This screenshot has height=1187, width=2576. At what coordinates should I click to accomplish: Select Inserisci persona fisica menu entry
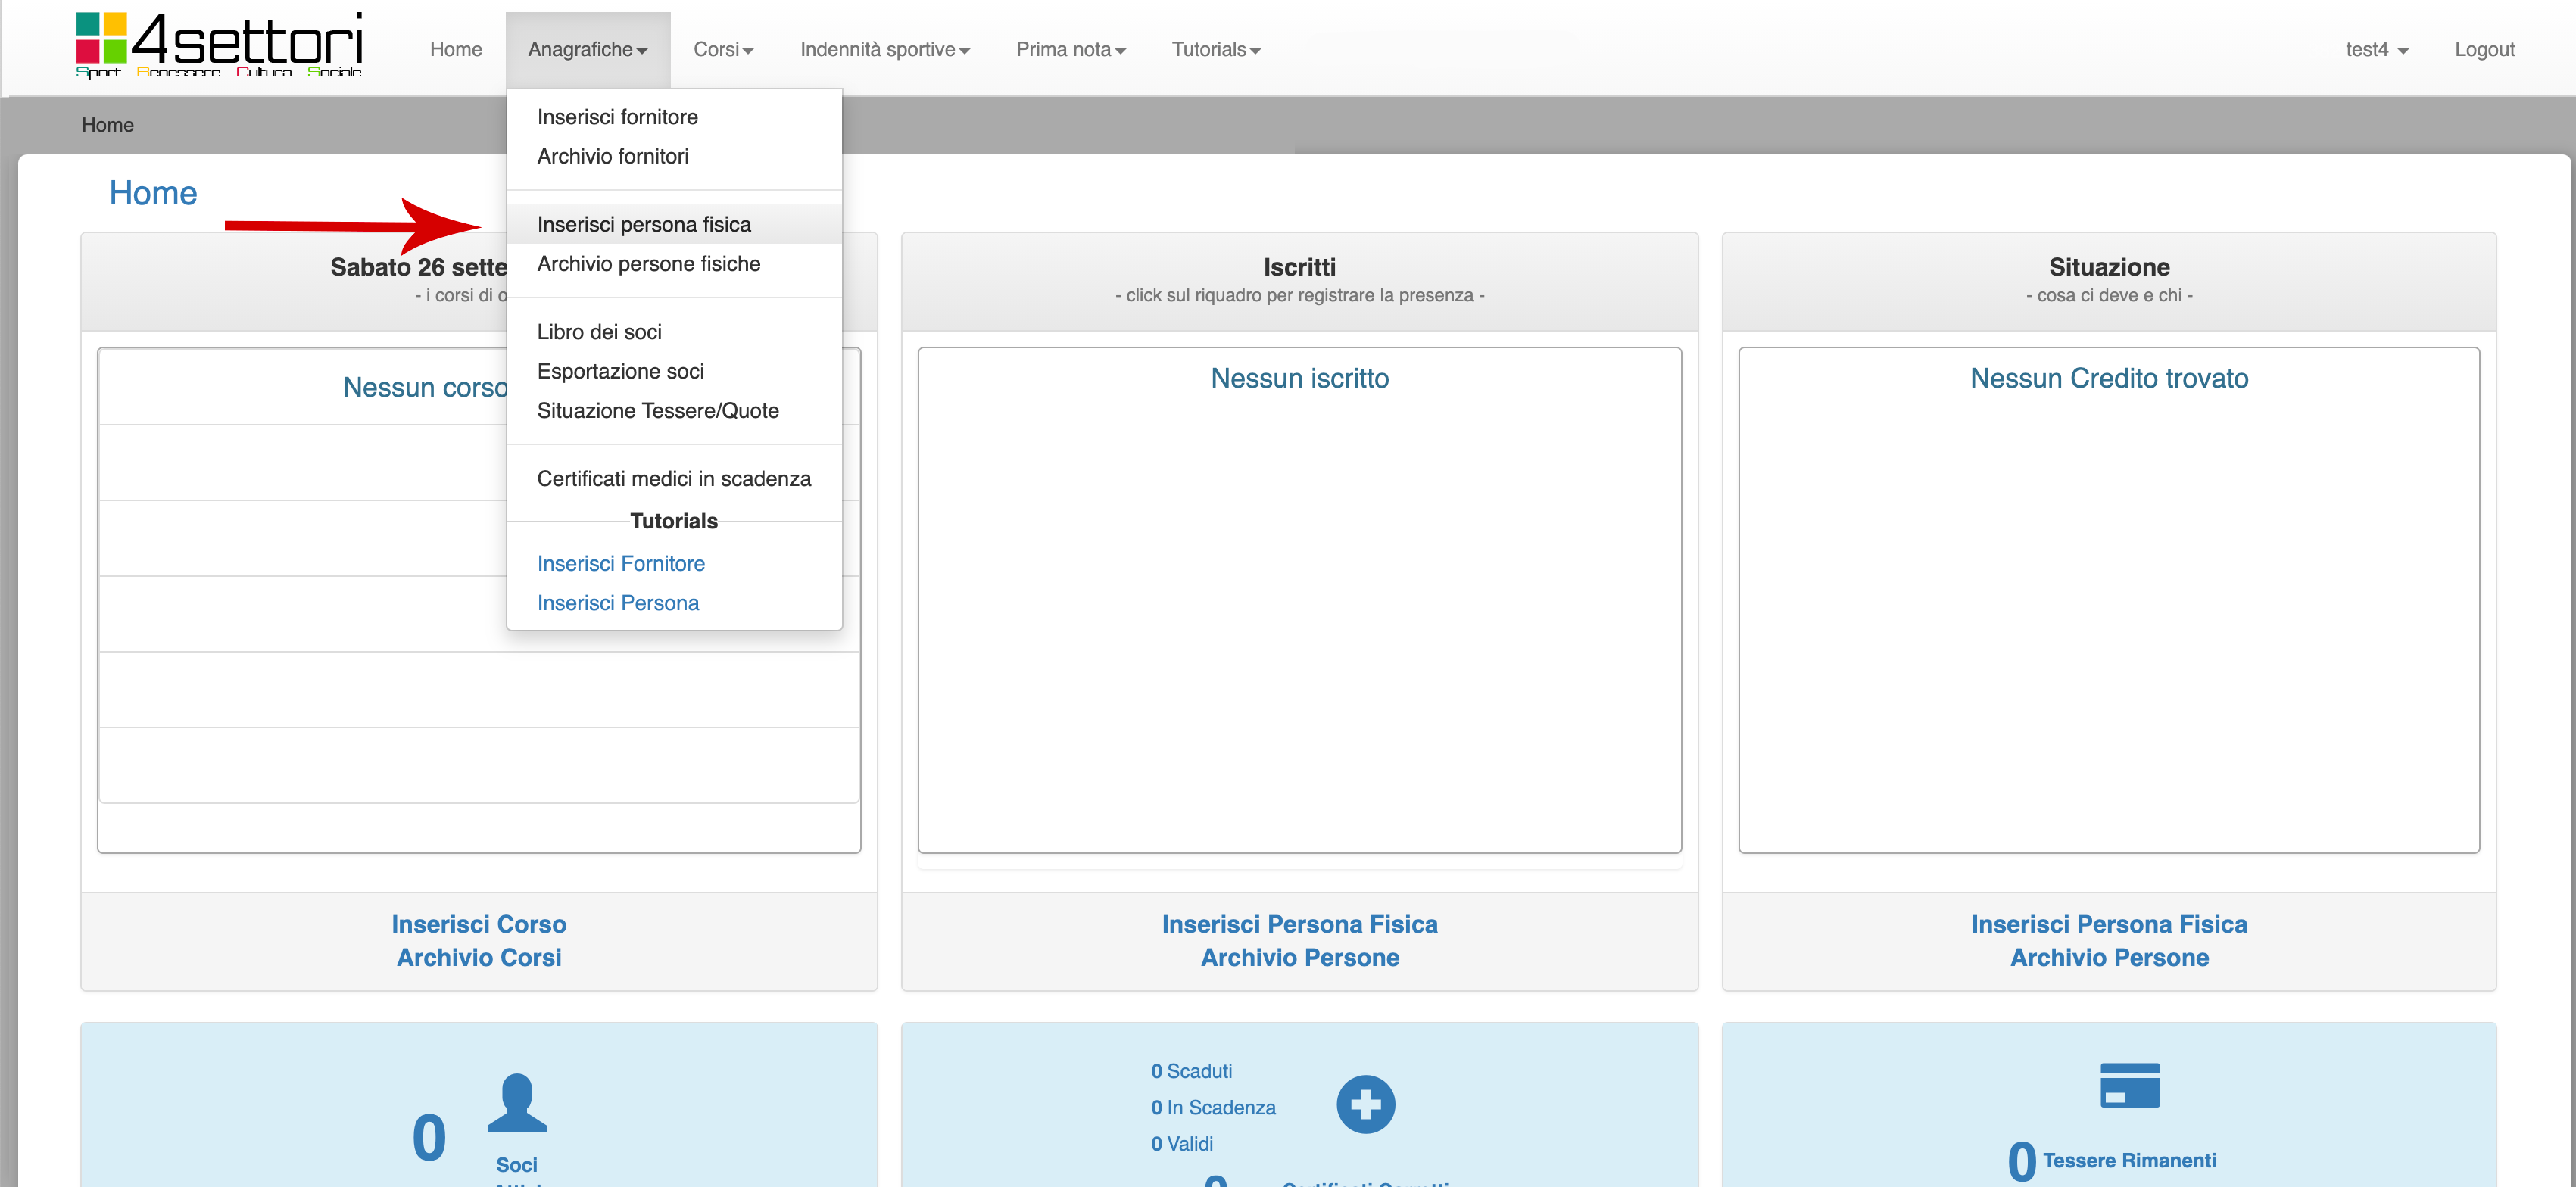(x=643, y=224)
